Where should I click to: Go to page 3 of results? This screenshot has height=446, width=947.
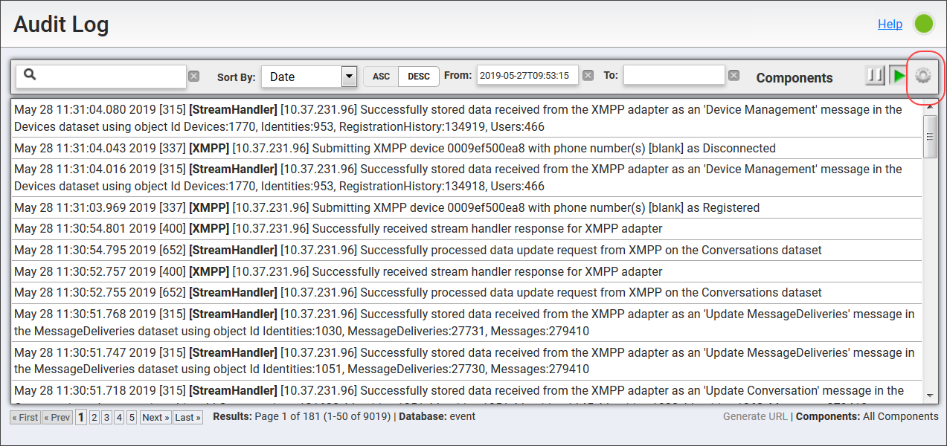[106, 417]
